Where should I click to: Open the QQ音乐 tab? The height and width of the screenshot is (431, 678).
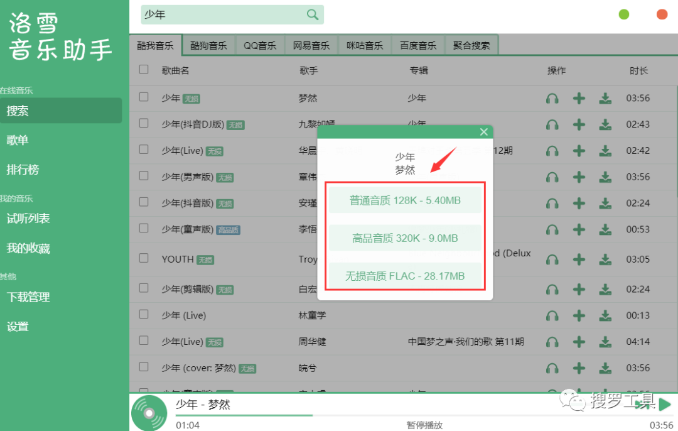pyautogui.click(x=260, y=45)
